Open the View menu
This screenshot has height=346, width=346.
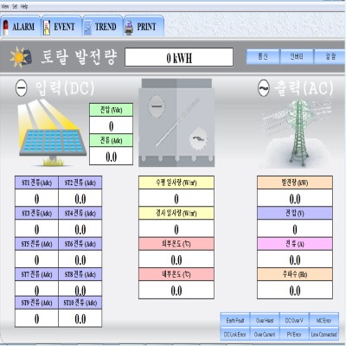click(x=5, y=6)
